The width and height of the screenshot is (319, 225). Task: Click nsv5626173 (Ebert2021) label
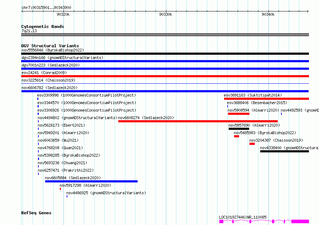tap(61, 125)
